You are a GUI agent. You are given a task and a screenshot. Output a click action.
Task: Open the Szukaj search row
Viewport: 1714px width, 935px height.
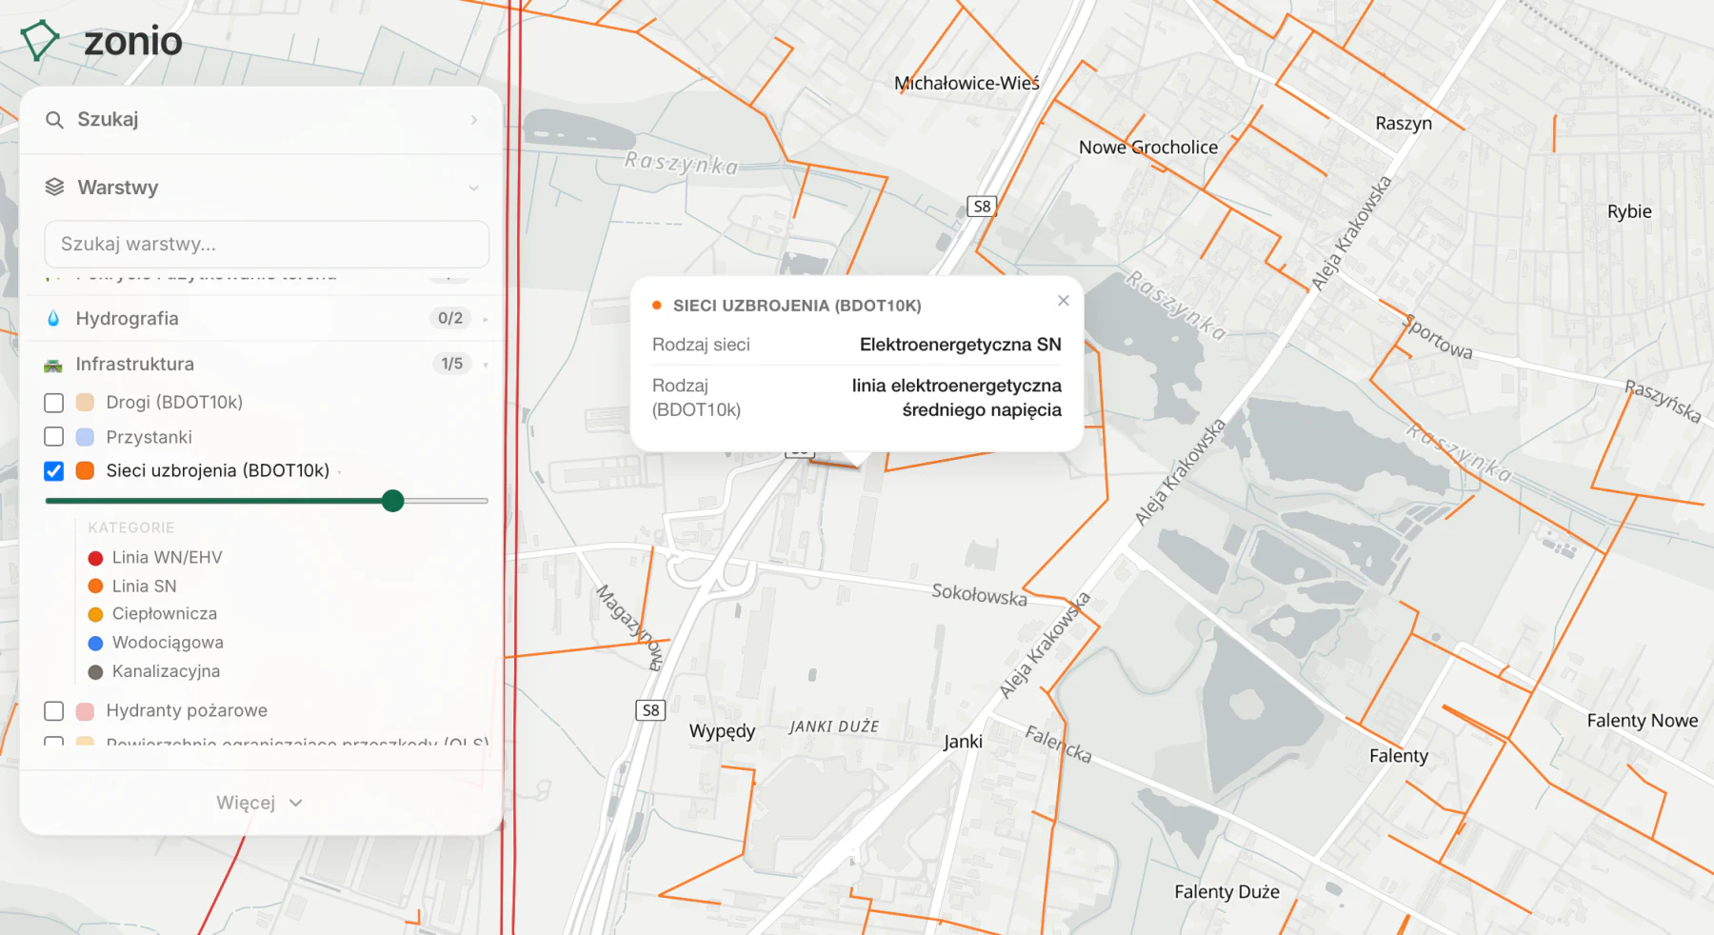tap(261, 120)
